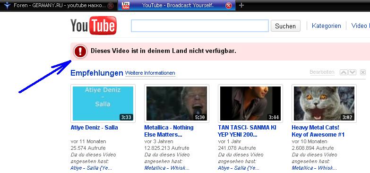
Task: Open Metallica Nothing Else Matters thumbnail
Action: click(x=177, y=104)
